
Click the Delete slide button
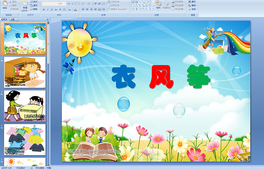(x=34, y=9)
